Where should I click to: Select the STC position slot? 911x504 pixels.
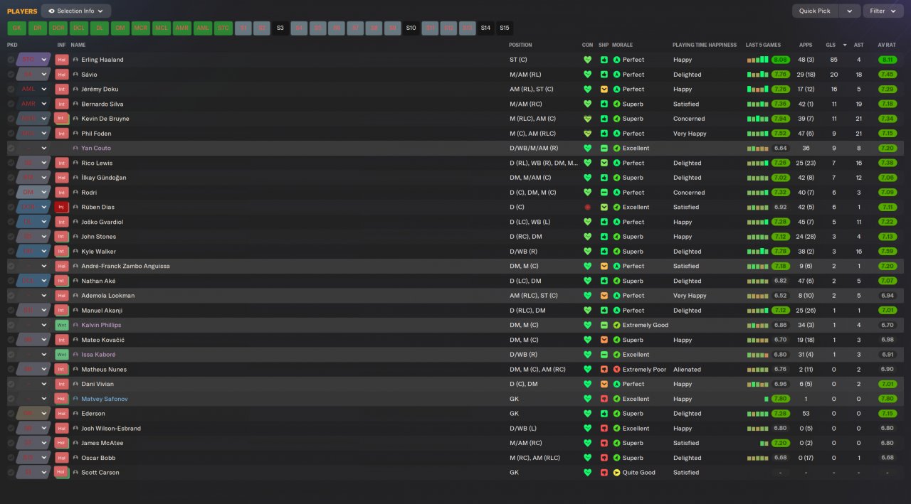click(223, 28)
